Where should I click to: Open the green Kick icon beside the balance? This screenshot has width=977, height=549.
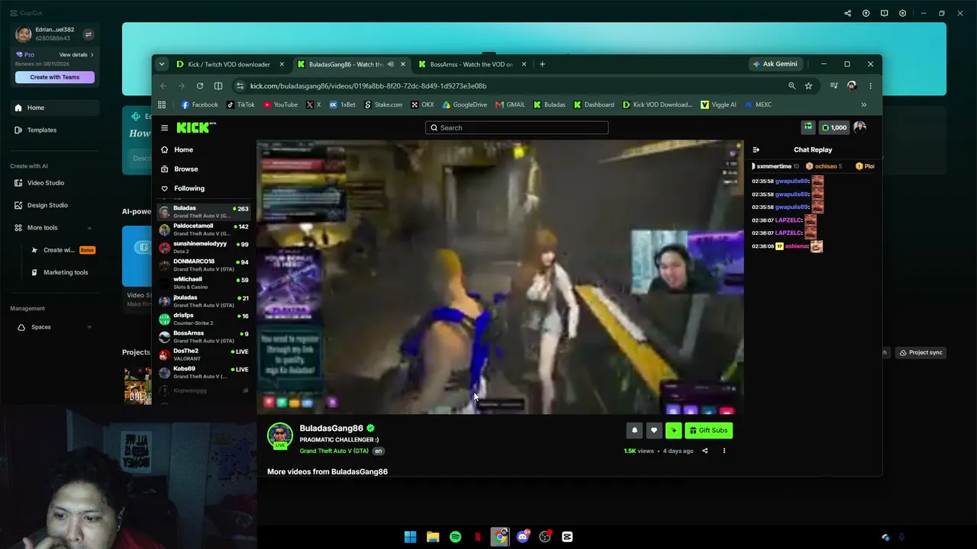[808, 127]
